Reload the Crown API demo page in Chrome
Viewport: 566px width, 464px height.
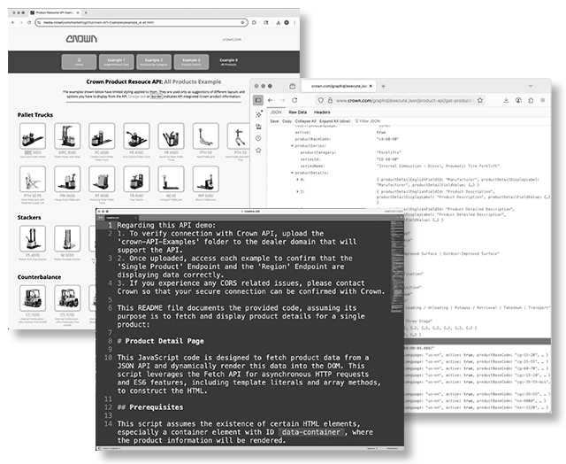tap(29, 22)
